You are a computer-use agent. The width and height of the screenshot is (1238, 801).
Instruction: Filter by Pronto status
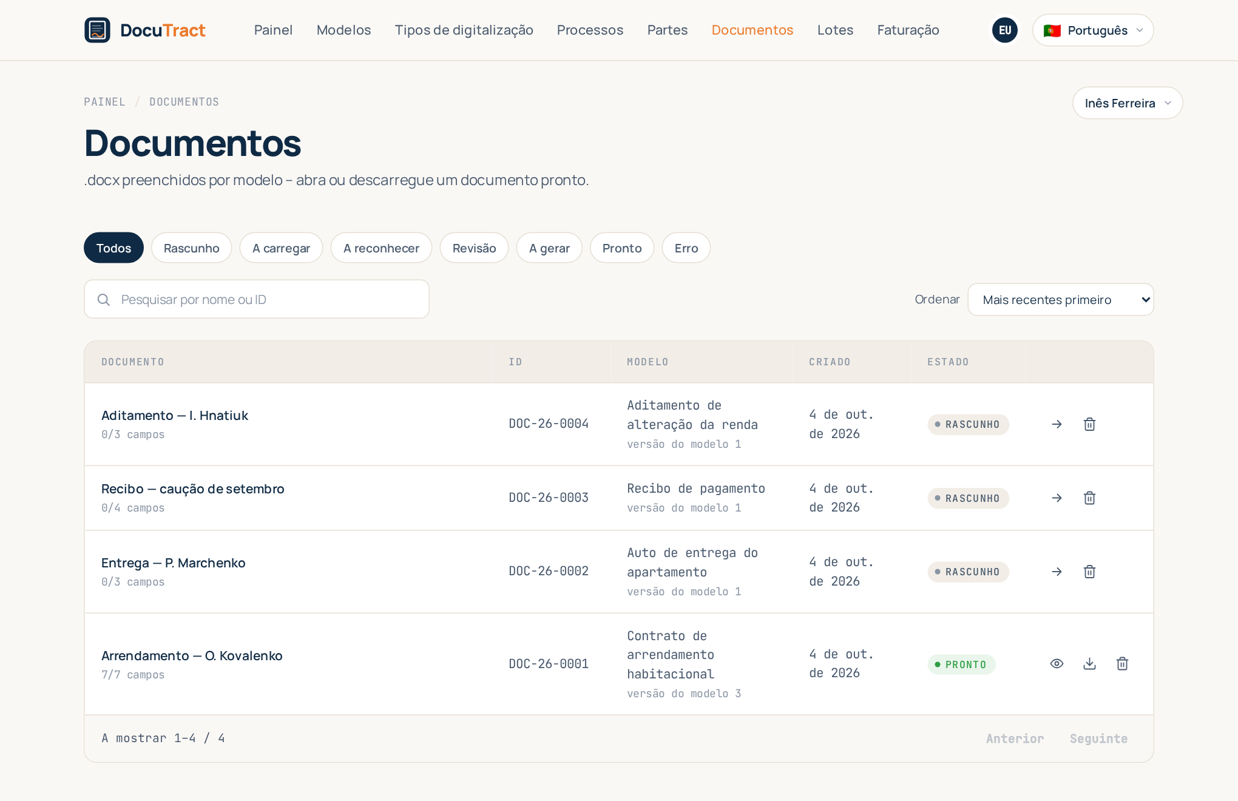pyautogui.click(x=622, y=248)
